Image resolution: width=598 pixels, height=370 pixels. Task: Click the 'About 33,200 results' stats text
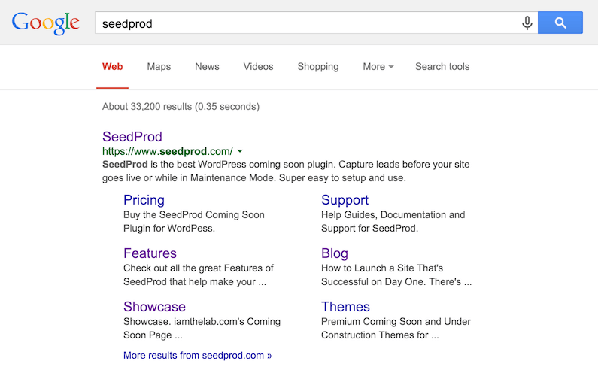[181, 107]
